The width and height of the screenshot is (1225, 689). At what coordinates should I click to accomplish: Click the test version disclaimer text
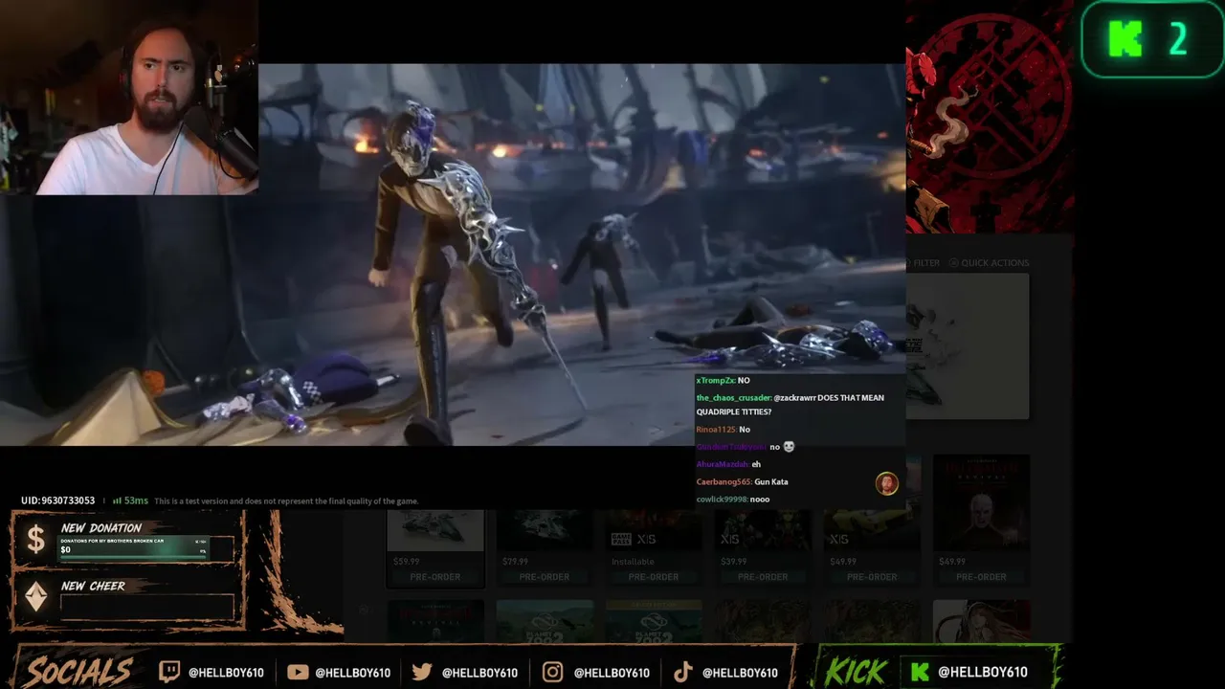pyautogui.click(x=287, y=501)
